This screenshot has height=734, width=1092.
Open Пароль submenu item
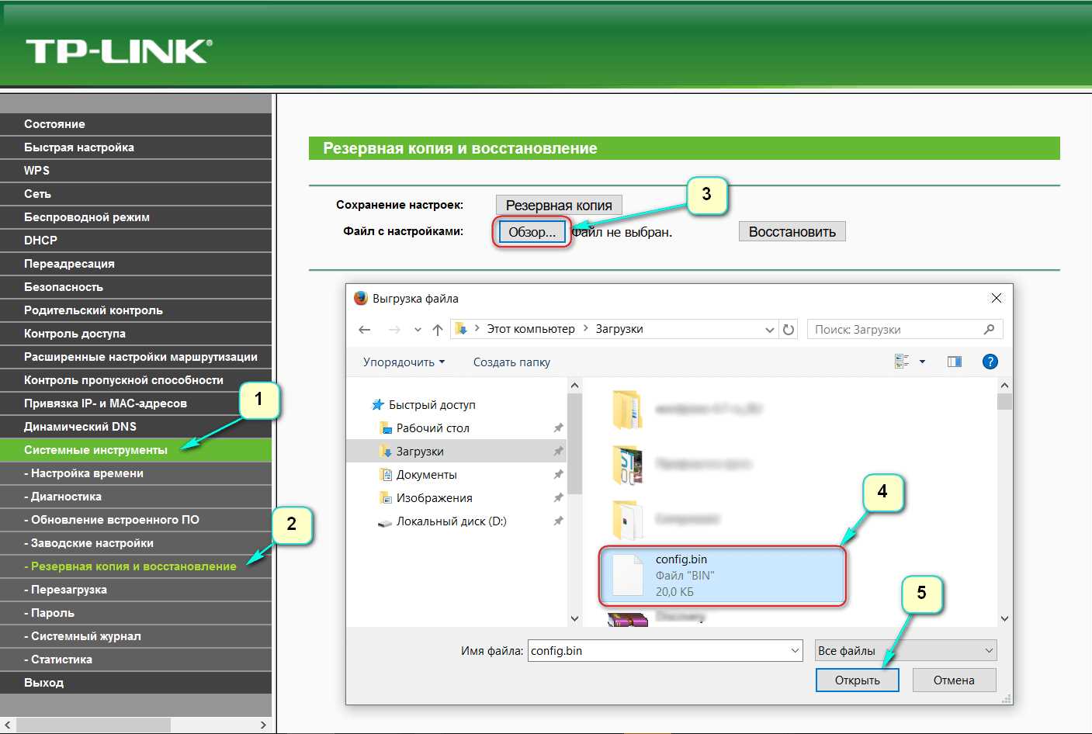point(136,613)
